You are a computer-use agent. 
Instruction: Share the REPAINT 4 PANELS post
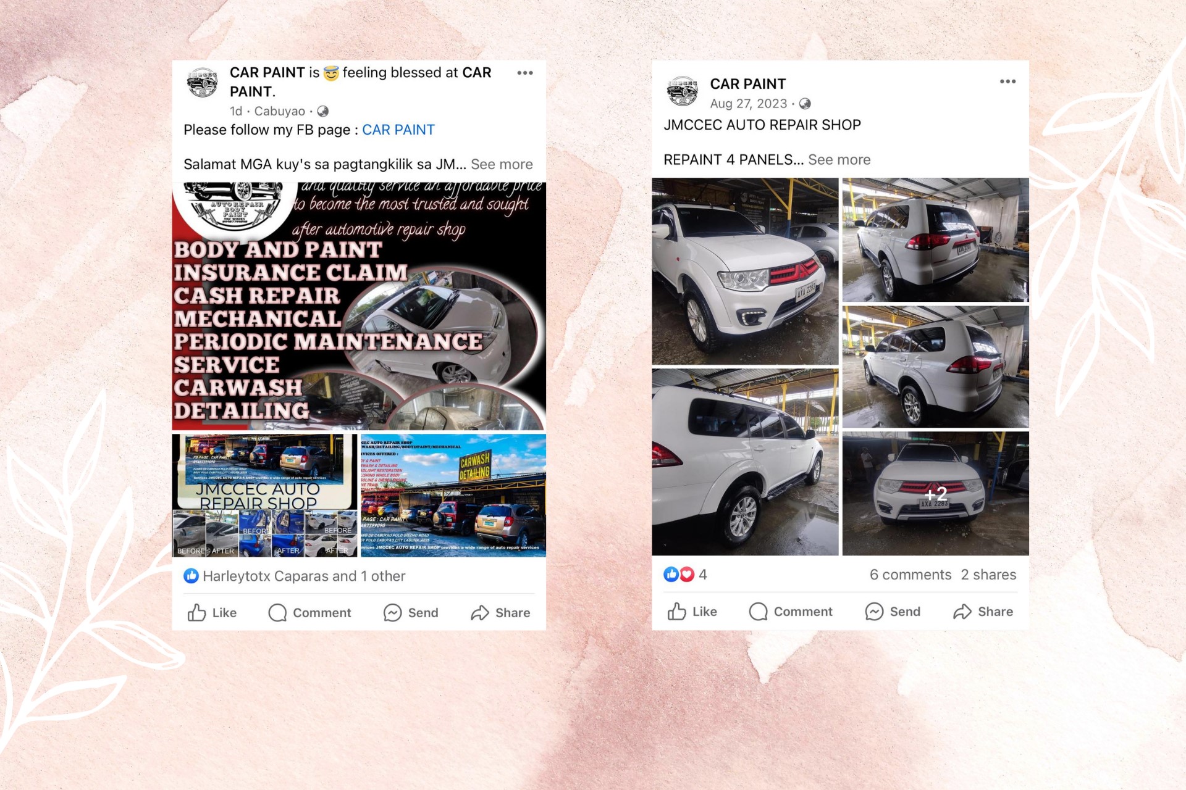[x=983, y=611]
